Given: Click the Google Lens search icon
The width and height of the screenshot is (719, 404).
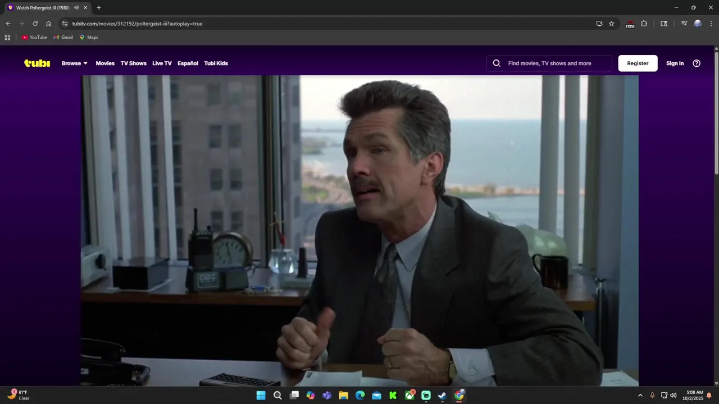Looking at the screenshot, I should (664, 24).
